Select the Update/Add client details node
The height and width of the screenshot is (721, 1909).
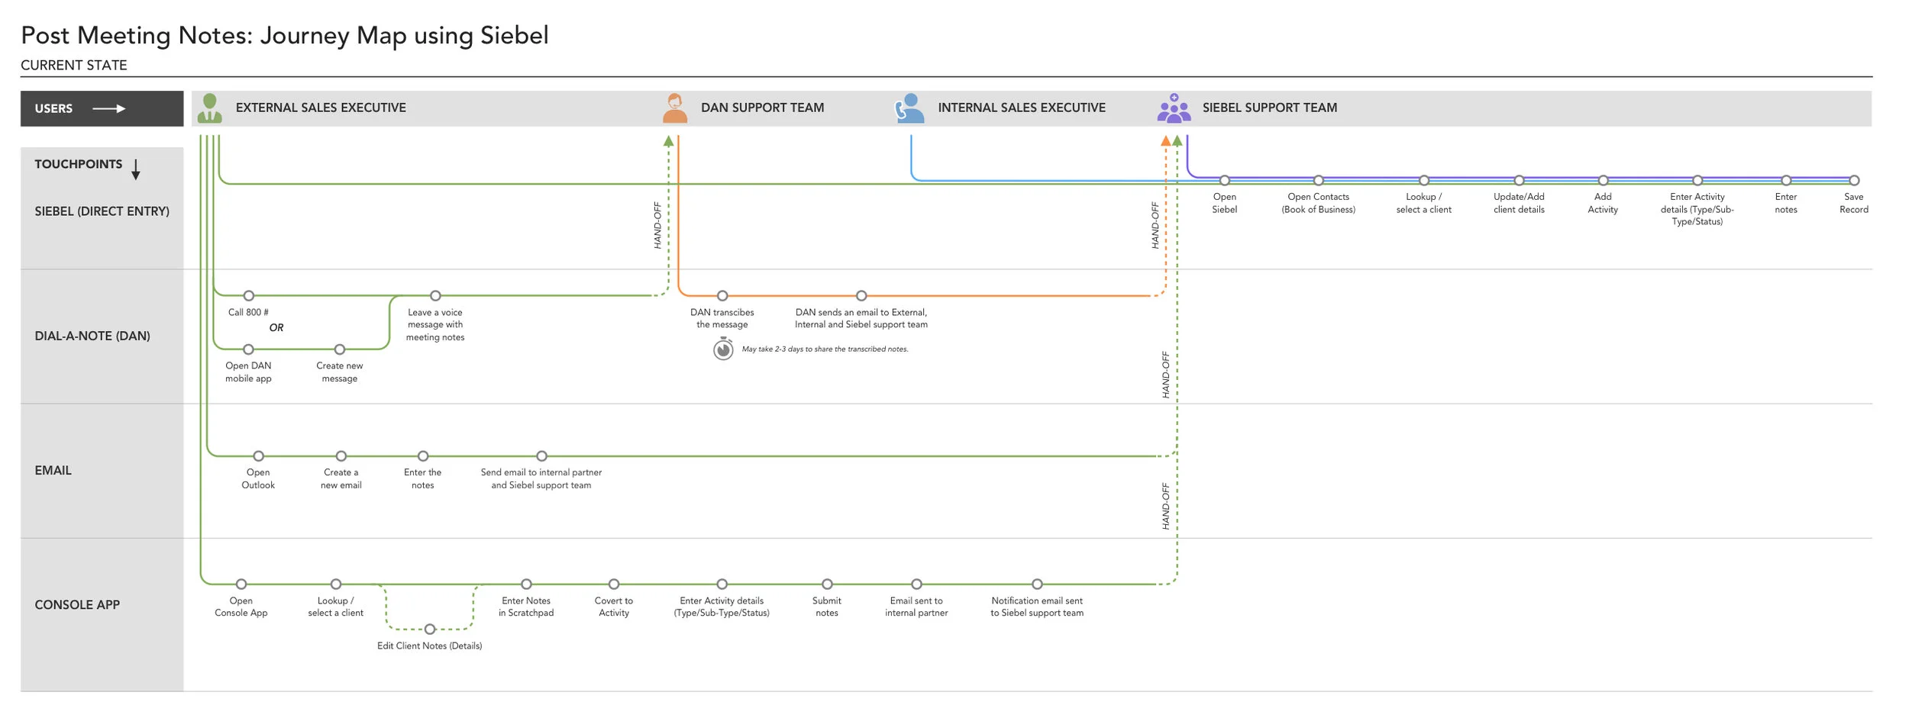(1520, 181)
